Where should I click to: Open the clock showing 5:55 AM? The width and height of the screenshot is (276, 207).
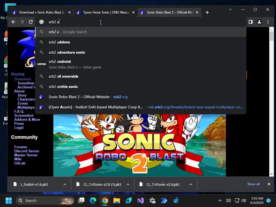point(257,201)
